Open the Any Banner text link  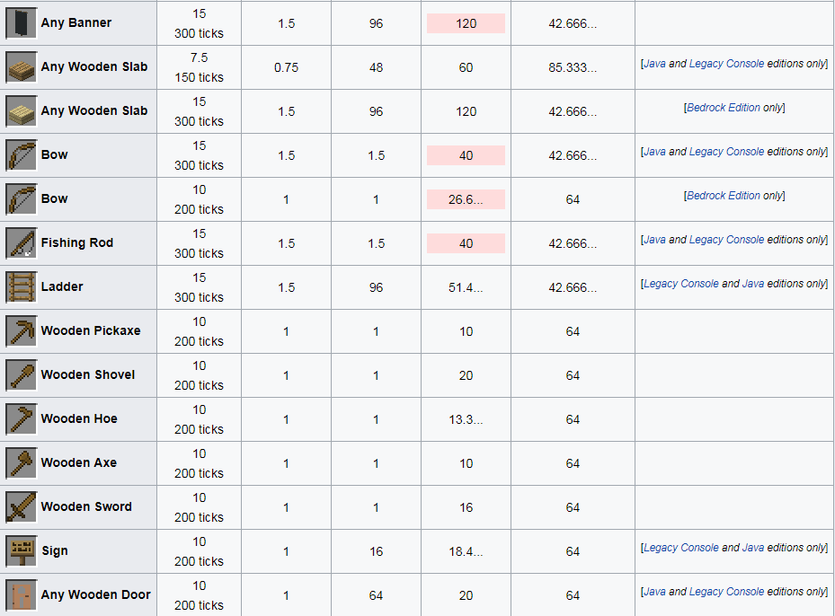coord(76,22)
